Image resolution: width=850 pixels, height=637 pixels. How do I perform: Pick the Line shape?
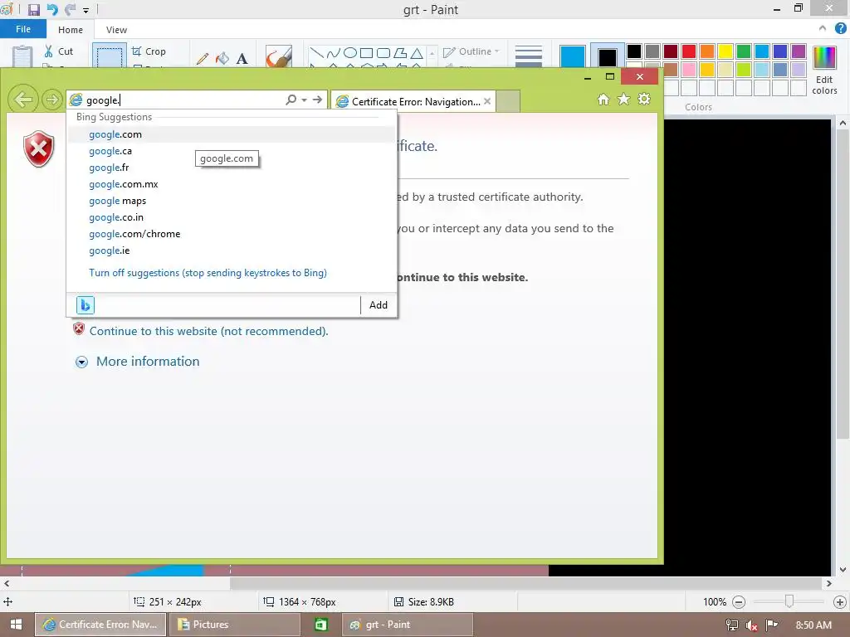(x=316, y=52)
